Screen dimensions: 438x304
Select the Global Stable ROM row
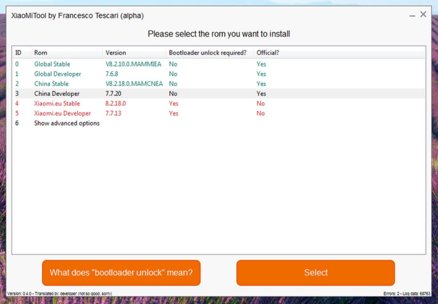pos(51,64)
